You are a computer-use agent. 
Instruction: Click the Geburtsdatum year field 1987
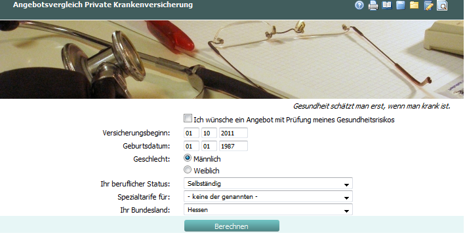point(233,146)
